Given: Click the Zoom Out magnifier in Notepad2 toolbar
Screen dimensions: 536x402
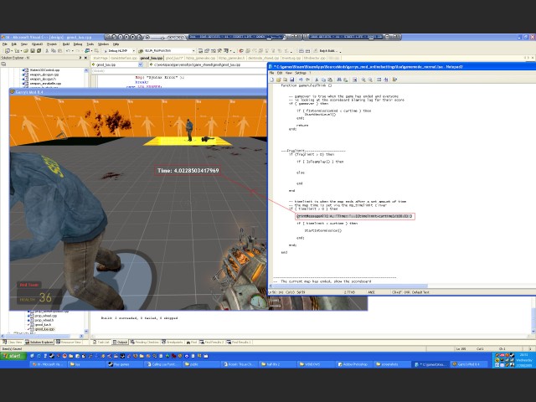Looking at the screenshot, I should [x=370, y=80].
